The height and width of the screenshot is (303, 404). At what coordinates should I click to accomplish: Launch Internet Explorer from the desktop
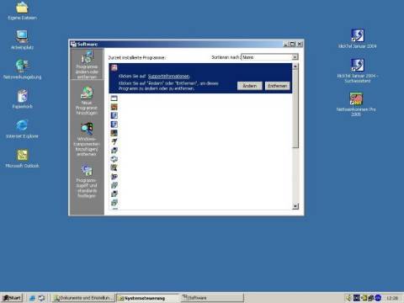point(22,129)
